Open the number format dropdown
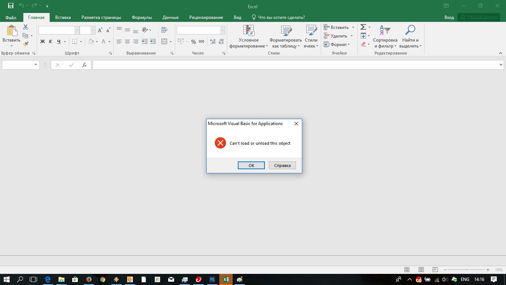Viewport: 506px width, 285px height. [x=222, y=30]
